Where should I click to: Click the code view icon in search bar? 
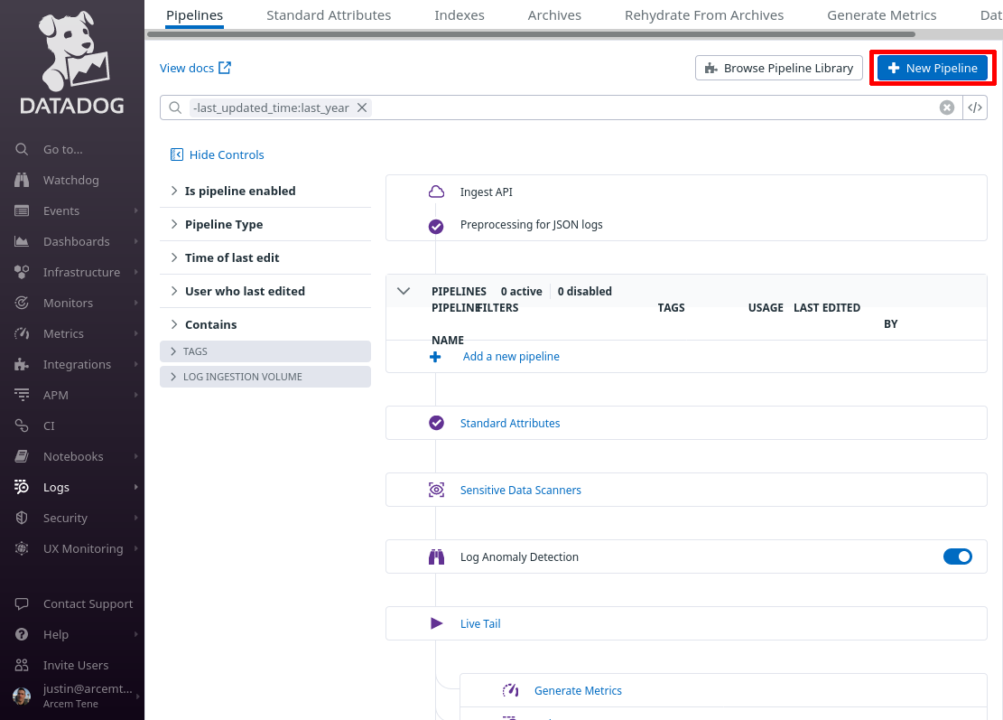click(975, 108)
